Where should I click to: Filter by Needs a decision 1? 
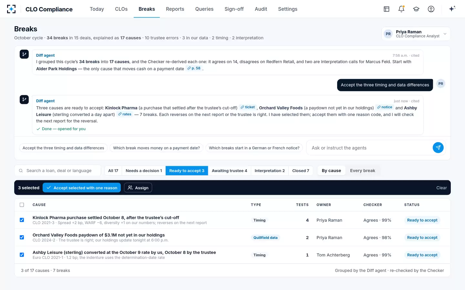144,171
